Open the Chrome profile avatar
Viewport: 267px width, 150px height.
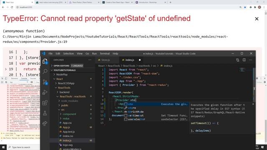point(259,7)
